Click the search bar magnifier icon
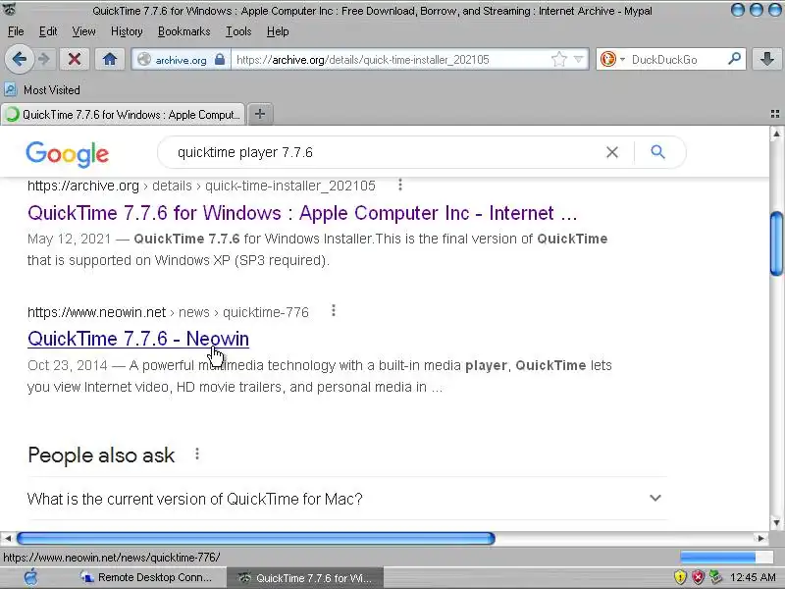 734,59
